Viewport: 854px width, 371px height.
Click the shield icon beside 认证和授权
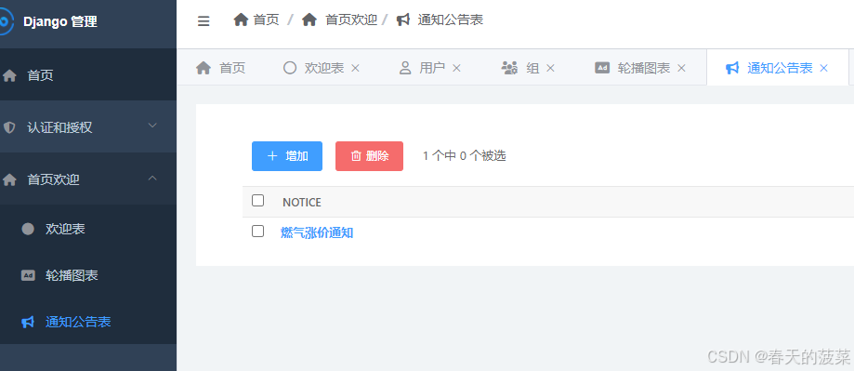pos(9,127)
